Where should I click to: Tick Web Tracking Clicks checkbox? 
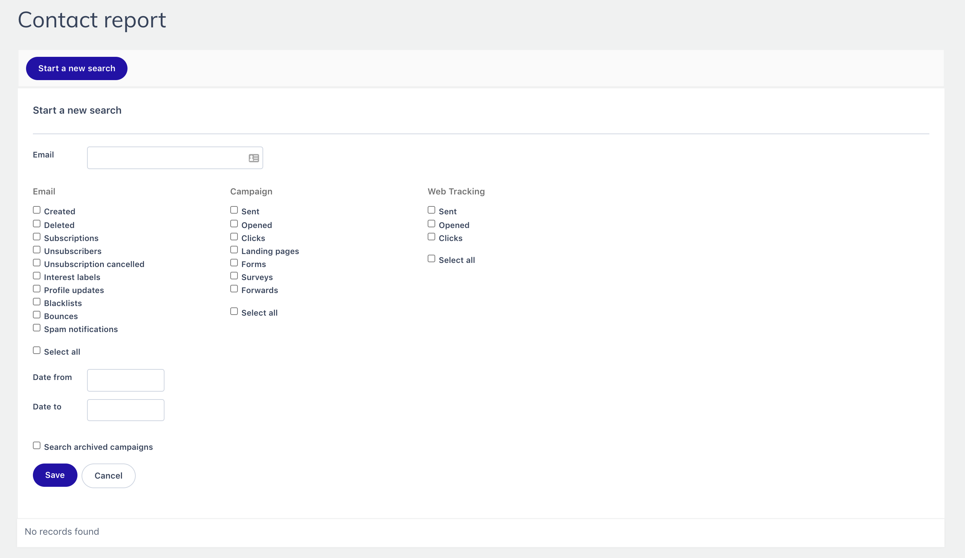click(x=431, y=237)
